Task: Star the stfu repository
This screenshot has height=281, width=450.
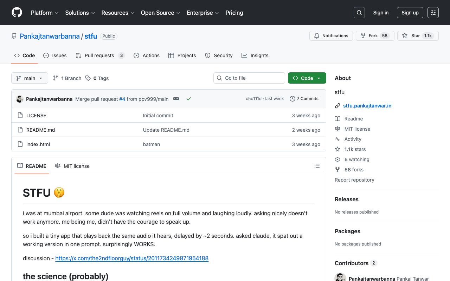Action: [x=411, y=36]
